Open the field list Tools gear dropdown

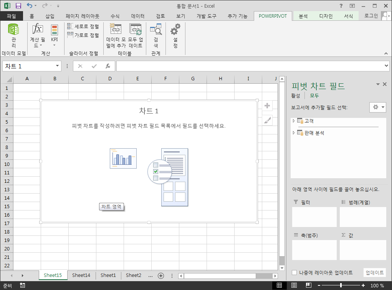tap(378, 107)
